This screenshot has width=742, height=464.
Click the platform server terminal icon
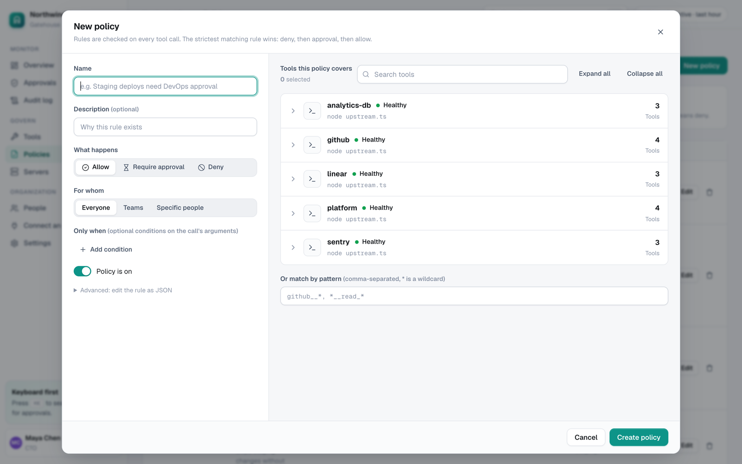coord(312,213)
